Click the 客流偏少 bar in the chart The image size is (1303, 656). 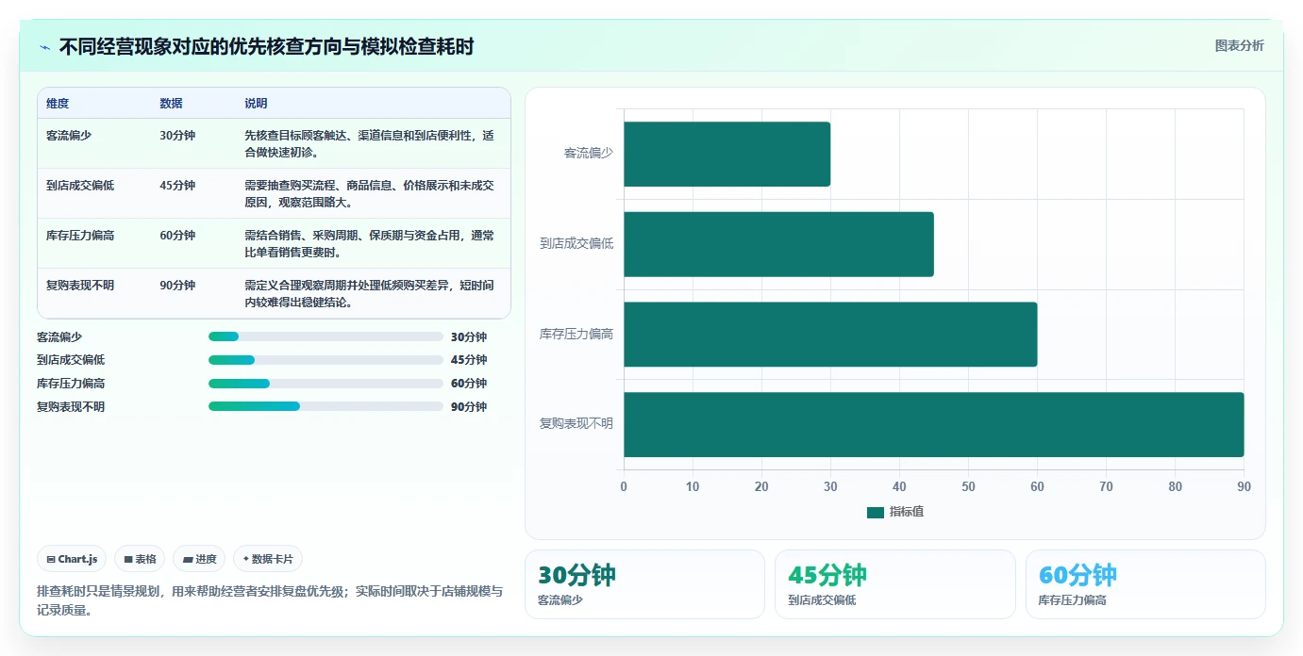click(x=727, y=154)
